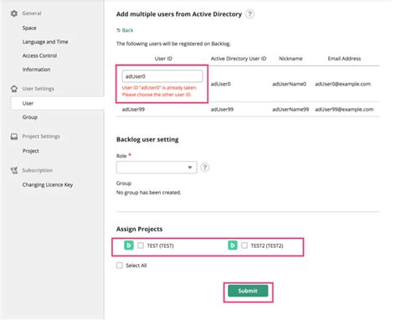397x320 pixels.
Task: Open Space settings in sidebar
Action: 29,28
